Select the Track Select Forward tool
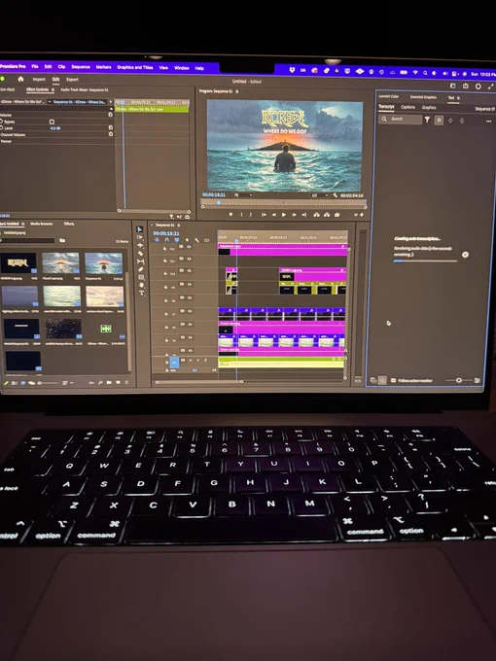Screen dimensions: 496x661 point(140,237)
